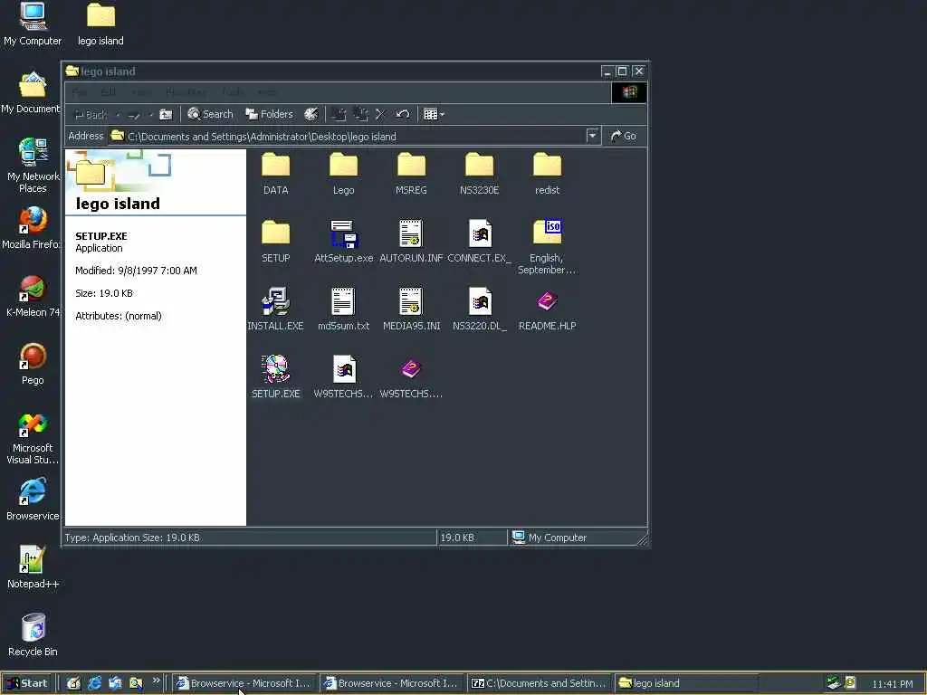Click the Copy To toolbar icon
Image resolution: width=927 pixels, height=695 pixels.
(x=360, y=114)
